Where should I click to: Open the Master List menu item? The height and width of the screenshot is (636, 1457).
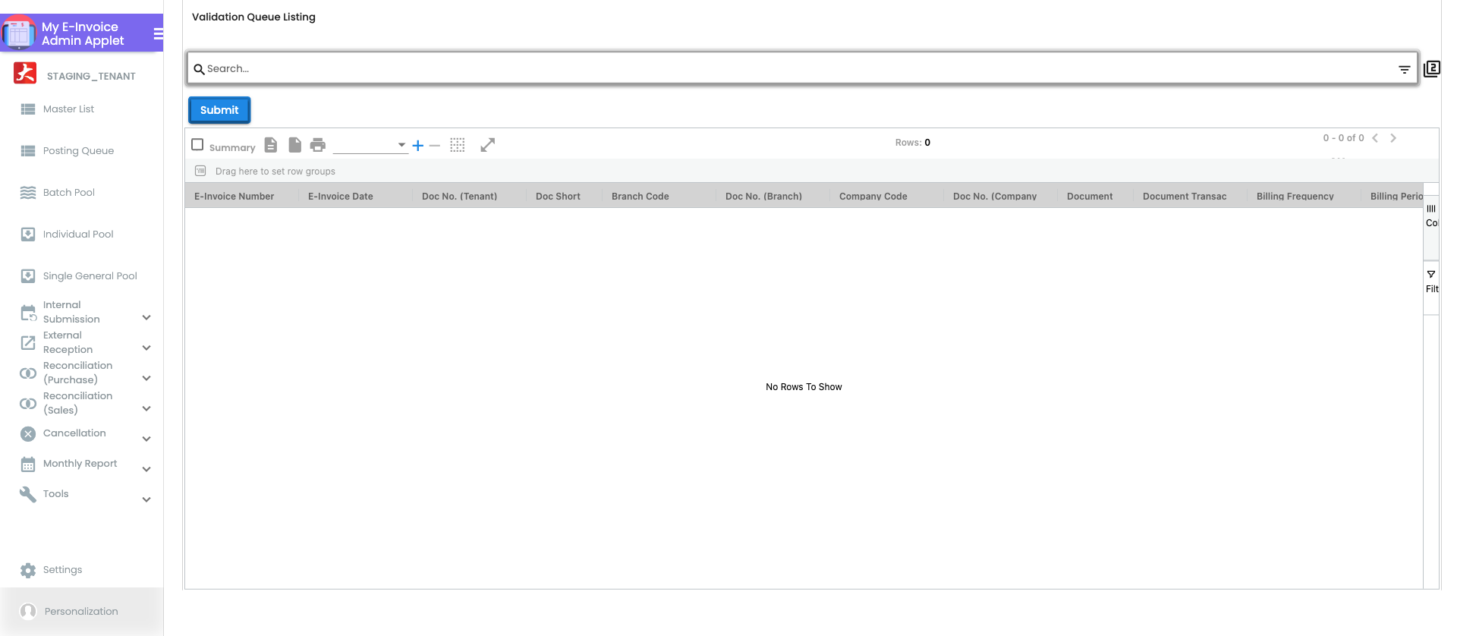tap(68, 109)
